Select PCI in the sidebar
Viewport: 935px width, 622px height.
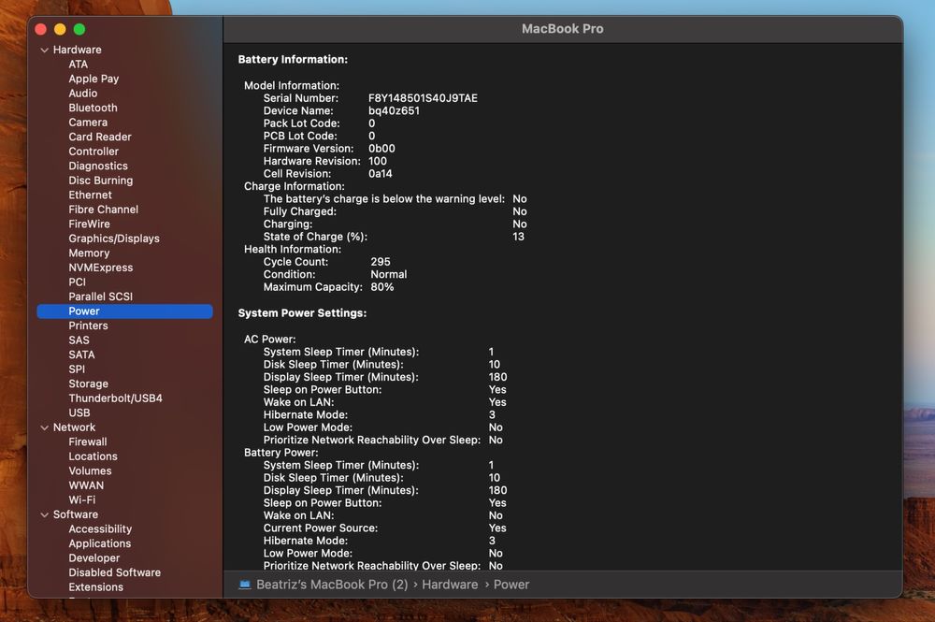coord(77,282)
